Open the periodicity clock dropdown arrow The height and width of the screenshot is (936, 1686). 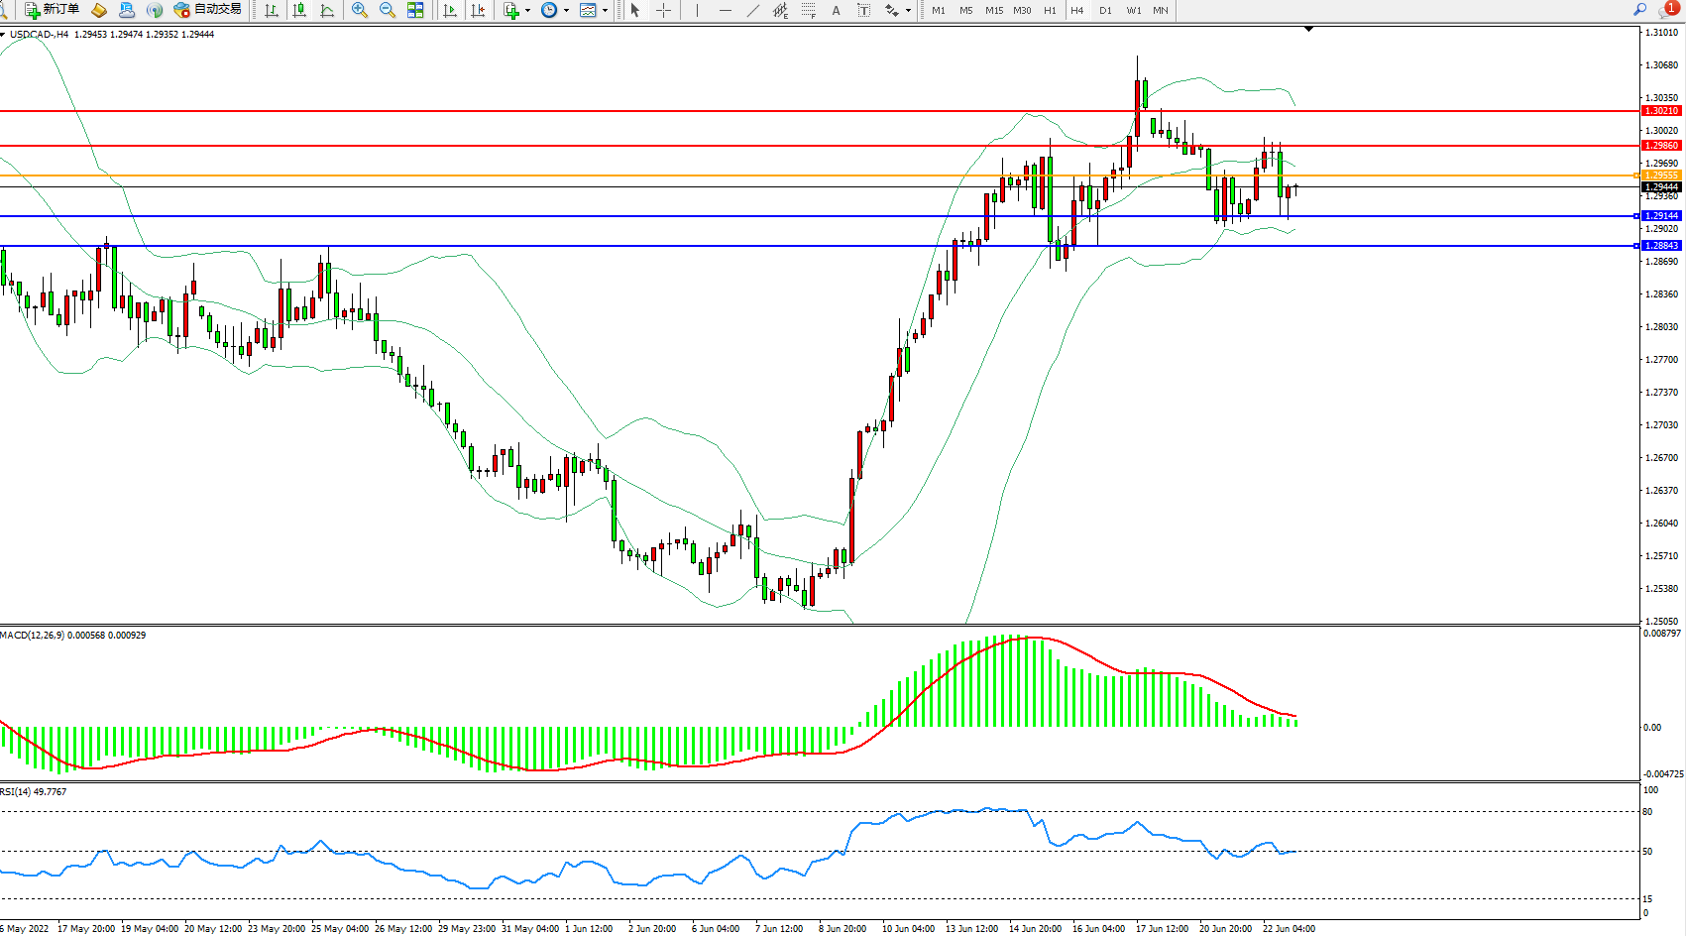click(566, 10)
